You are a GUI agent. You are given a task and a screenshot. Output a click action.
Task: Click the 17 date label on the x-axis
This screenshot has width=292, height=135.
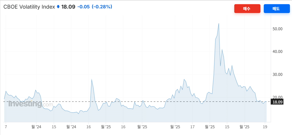192,127
